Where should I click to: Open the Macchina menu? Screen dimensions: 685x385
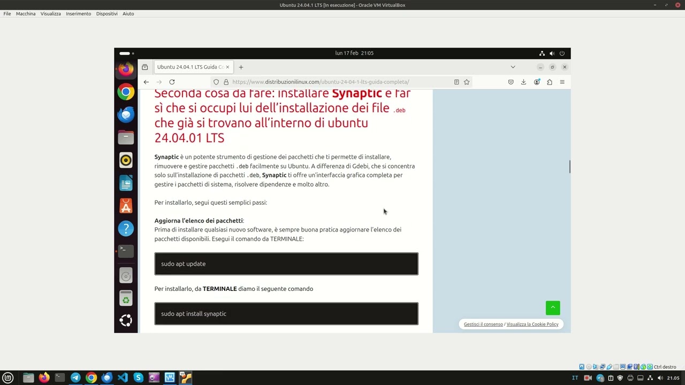click(26, 13)
